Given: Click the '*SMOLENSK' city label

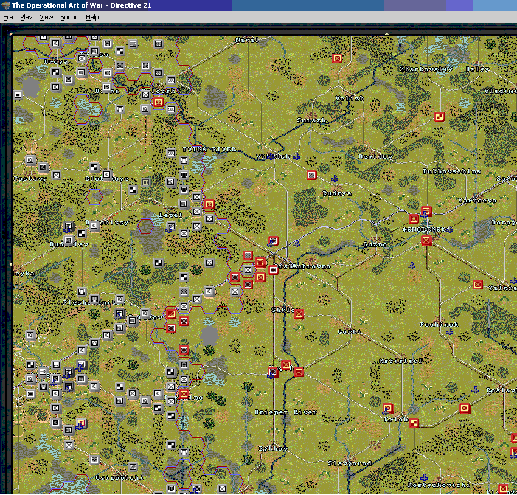Looking at the screenshot, I should [x=425, y=230].
